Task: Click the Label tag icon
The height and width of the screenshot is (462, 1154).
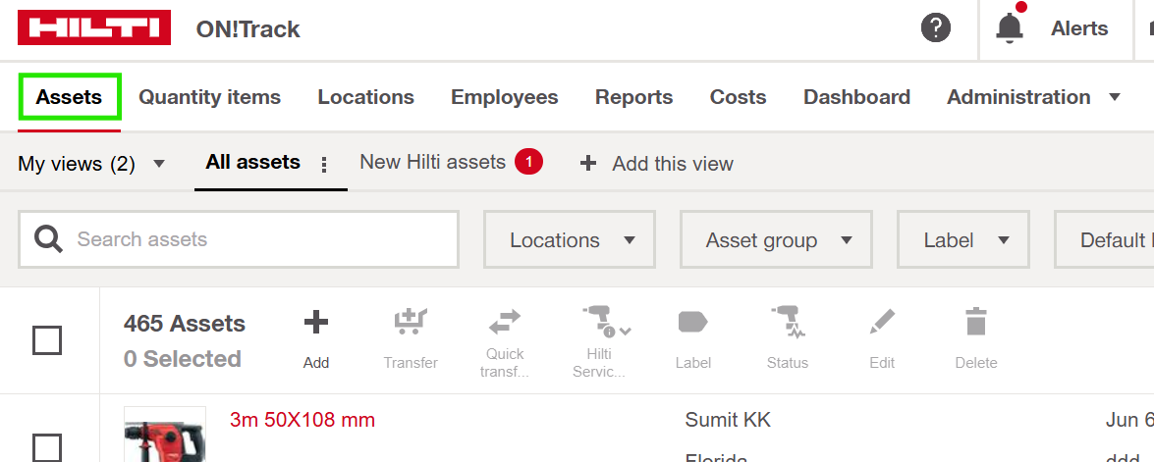Action: pyautogui.click(x=692, y=322)
